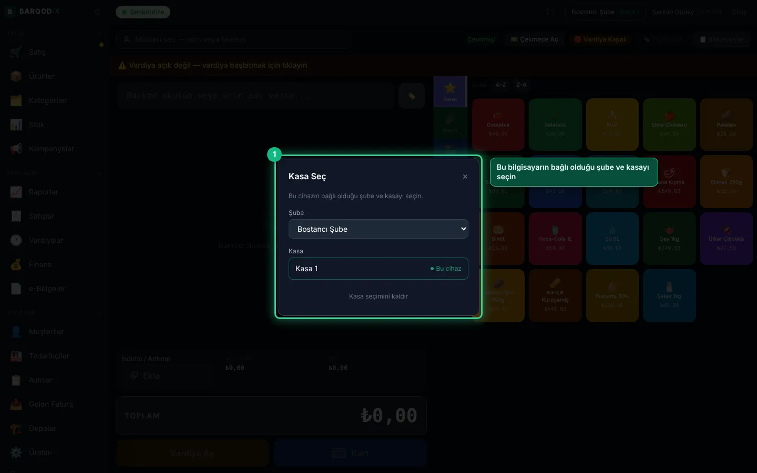
Task: Click the Kasa seçimini kaldır link
Action: [x=378, y=296]
